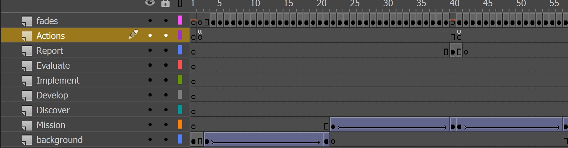The image size is (568, 148).
Task: Click the lock icon column header
Action: click(x=165, y=4)
